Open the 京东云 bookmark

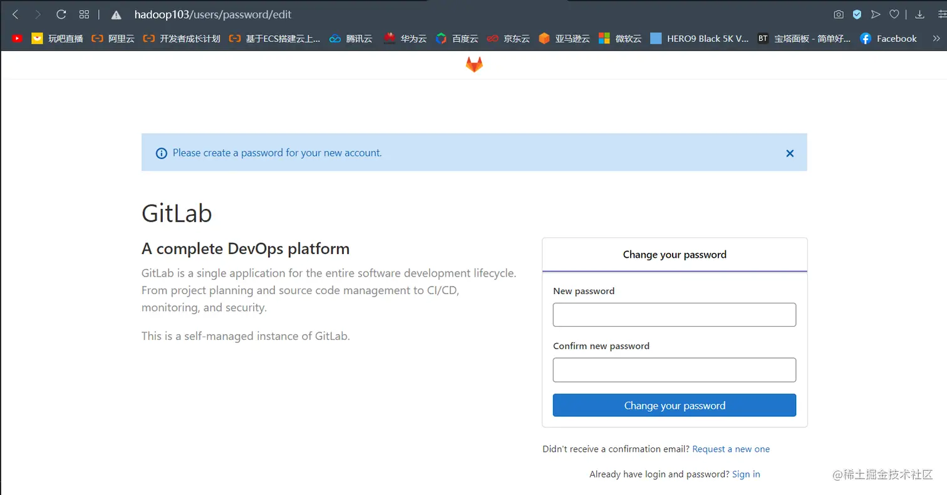point(508,39)
